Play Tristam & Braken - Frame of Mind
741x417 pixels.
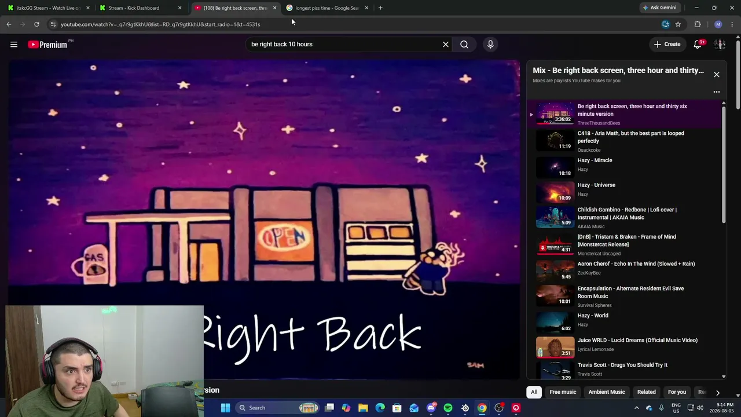625,244
